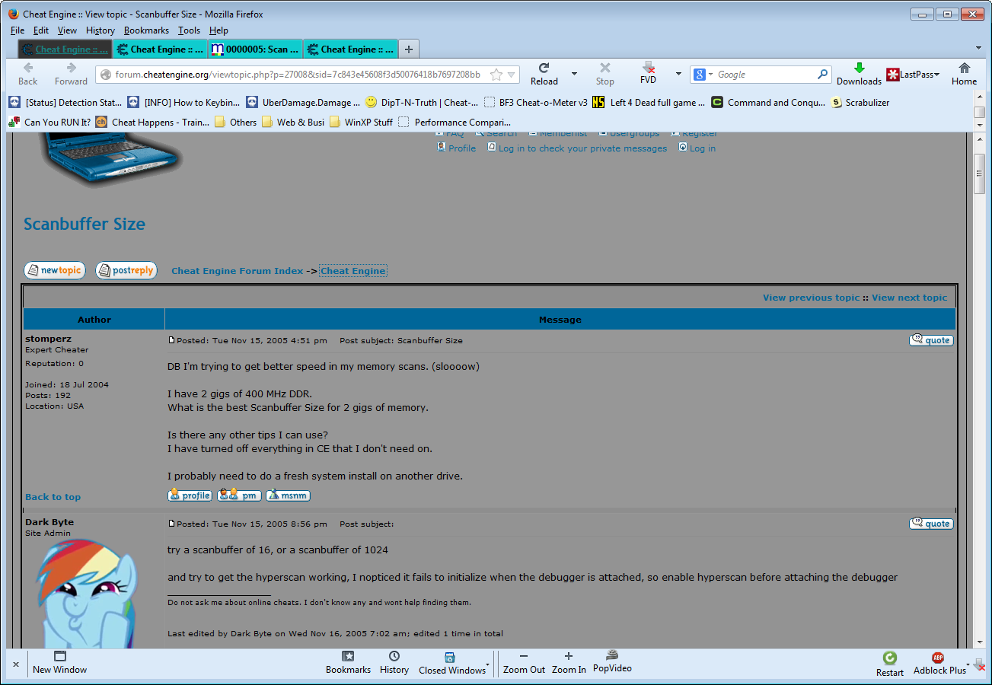Image resolution: width=992 pixels, height=685 pixels.
Task: Click the Stop loading icon
Action: pos(604,73)
